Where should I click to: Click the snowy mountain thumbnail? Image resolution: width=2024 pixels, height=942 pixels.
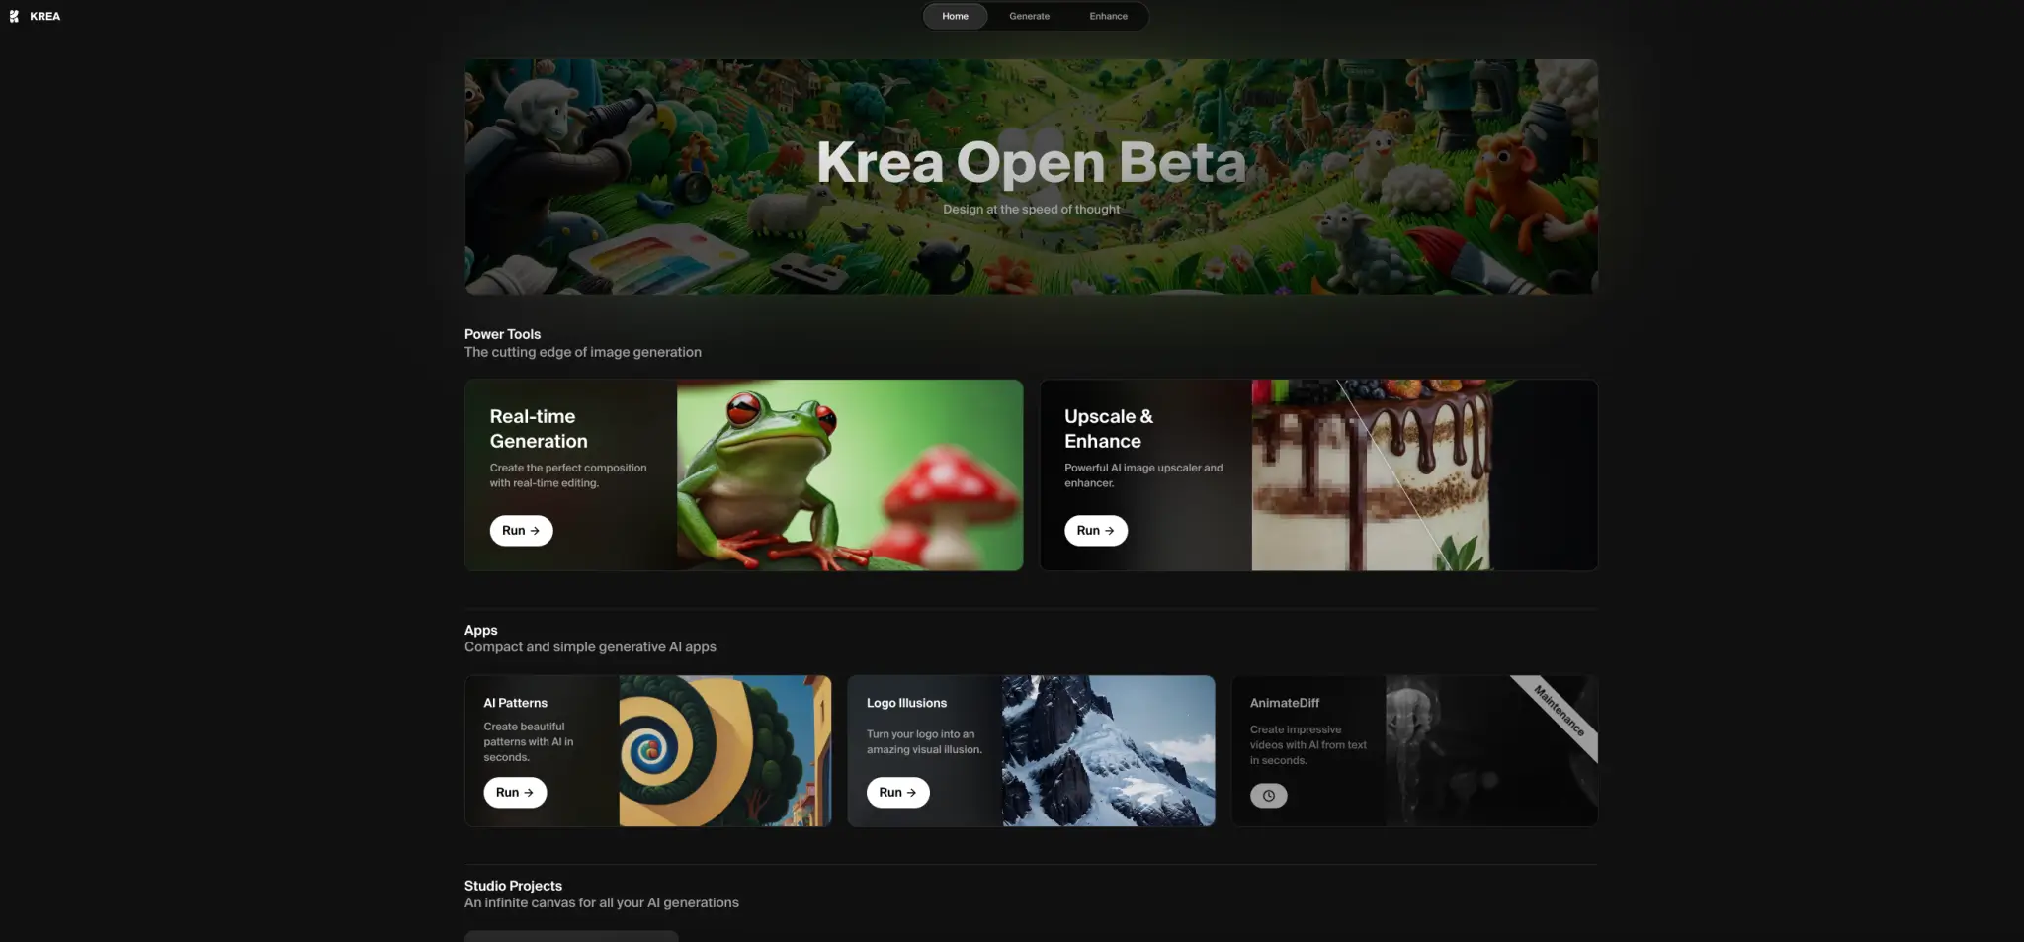click(x=1108, y=751)
